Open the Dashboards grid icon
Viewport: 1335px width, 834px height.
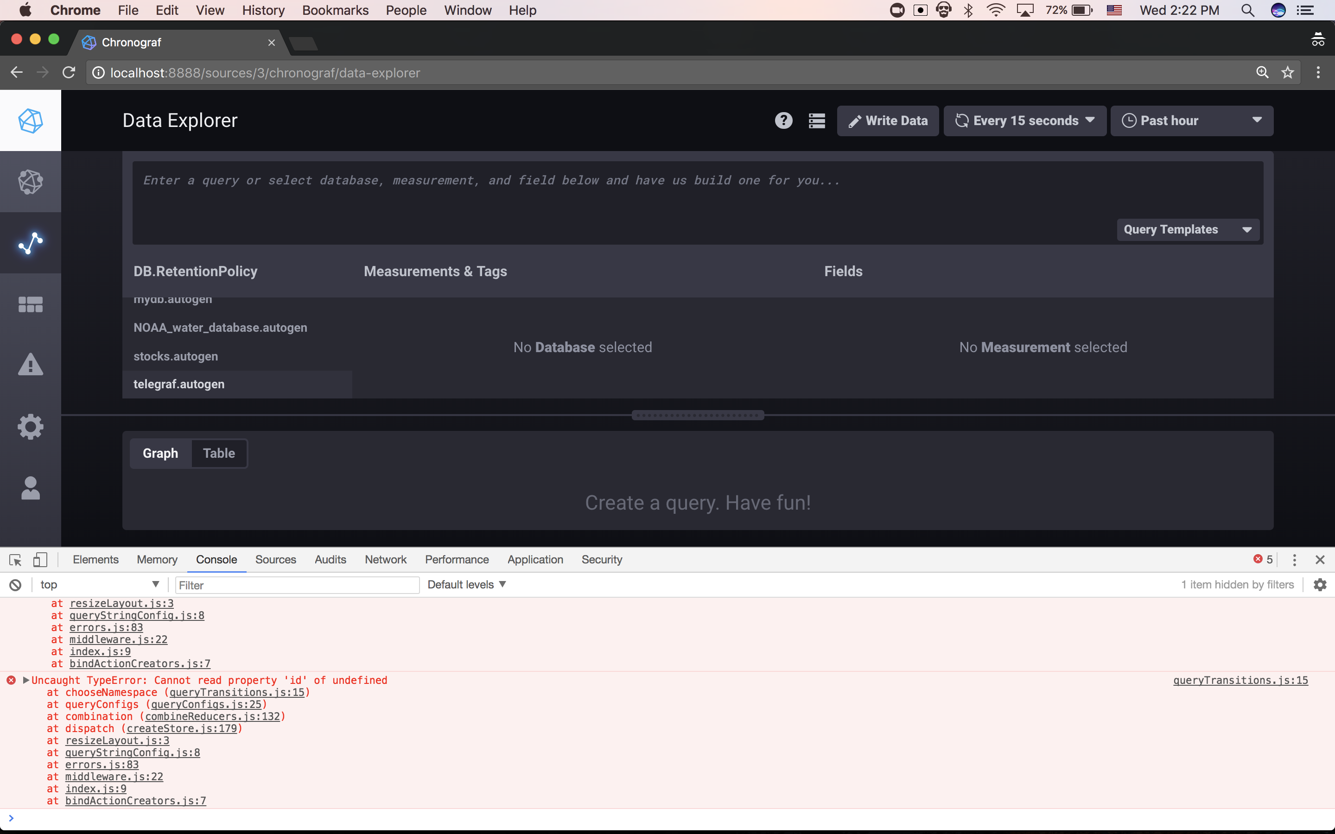(x=30, y=304)
